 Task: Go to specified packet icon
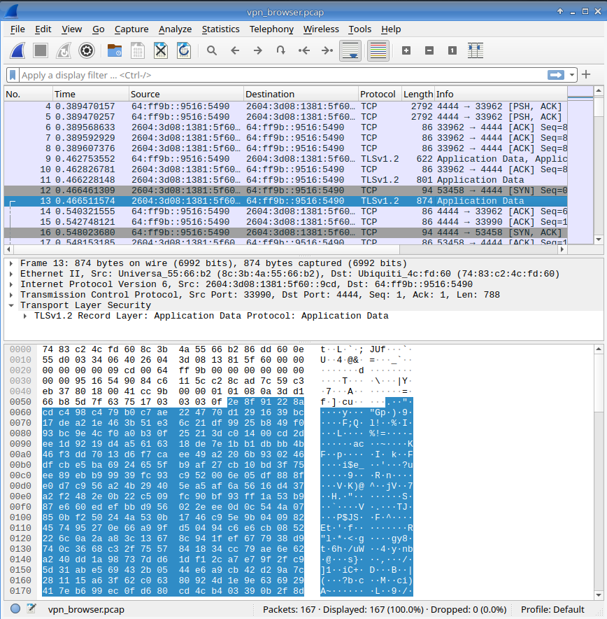pyautogui.click(x=280, y=50)
